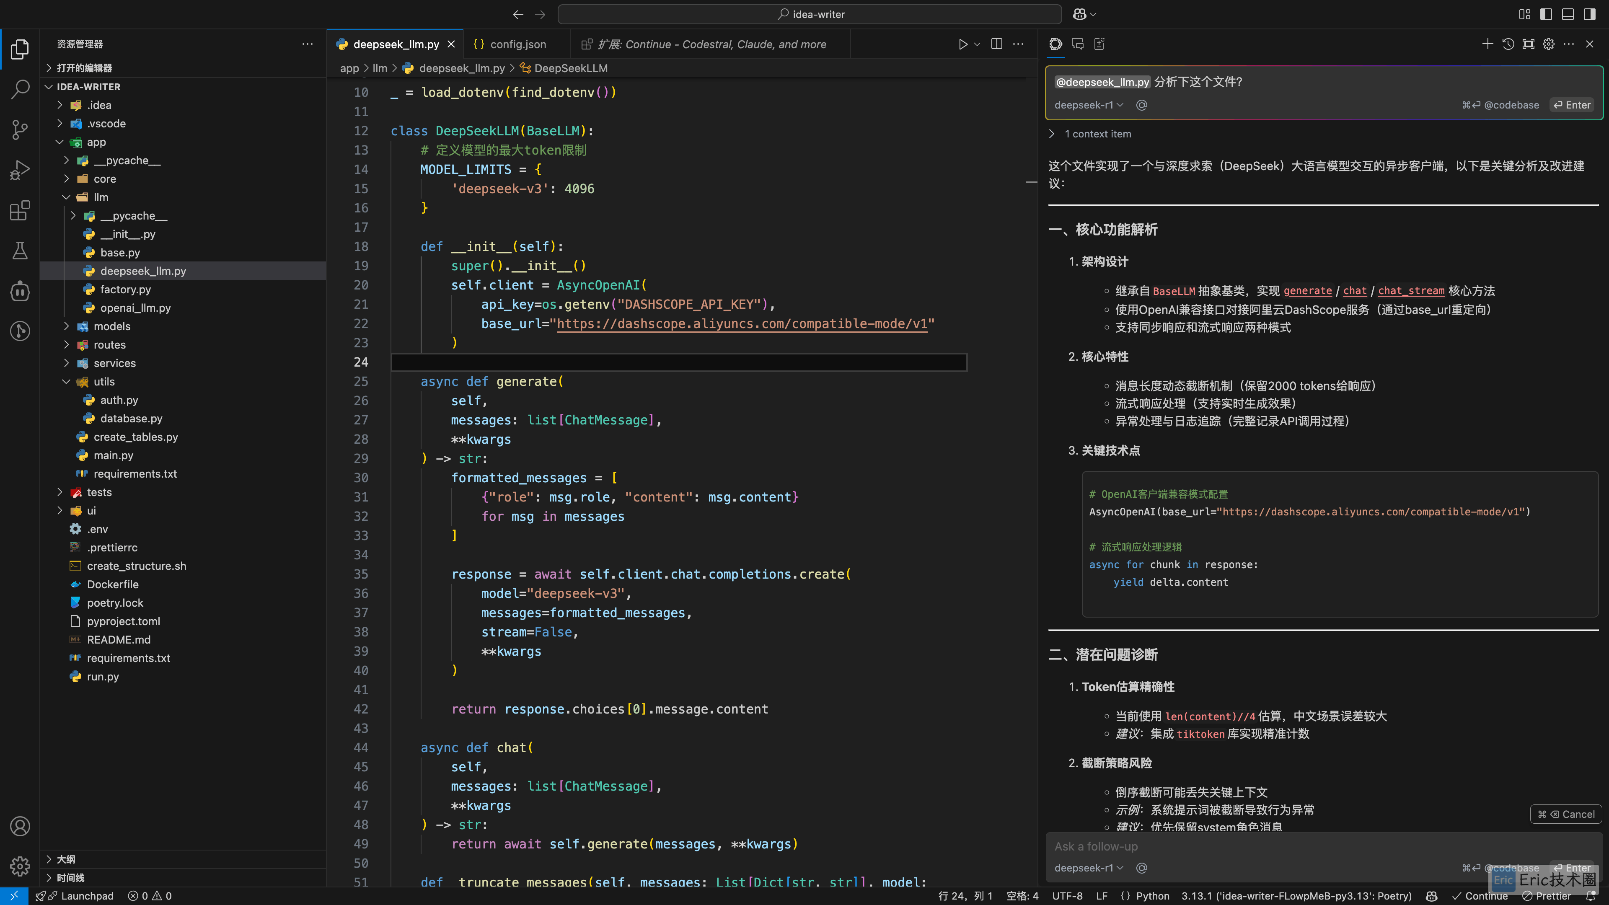The image size is (1609, 905).
Task: Open the second chat bubbles panel icon
Action: coord(1077,44)
